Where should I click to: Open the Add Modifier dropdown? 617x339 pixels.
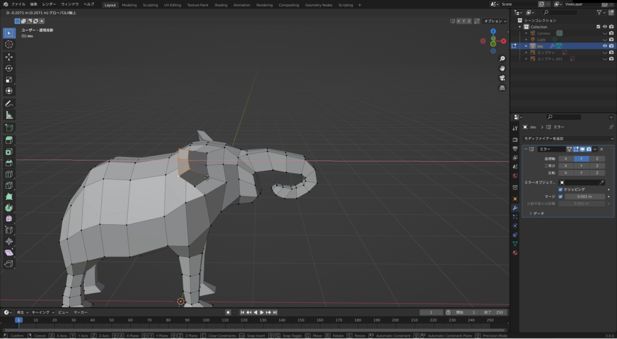point(568,138)
